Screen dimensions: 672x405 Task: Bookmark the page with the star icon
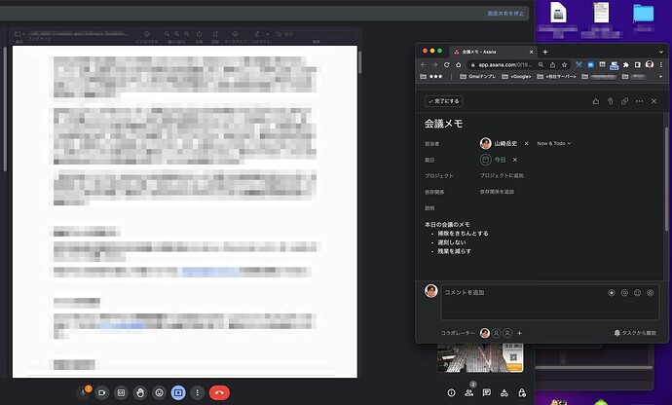(565, 64)
